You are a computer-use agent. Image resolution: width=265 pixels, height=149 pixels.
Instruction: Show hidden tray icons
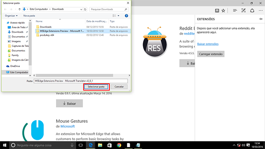point(234,145)
